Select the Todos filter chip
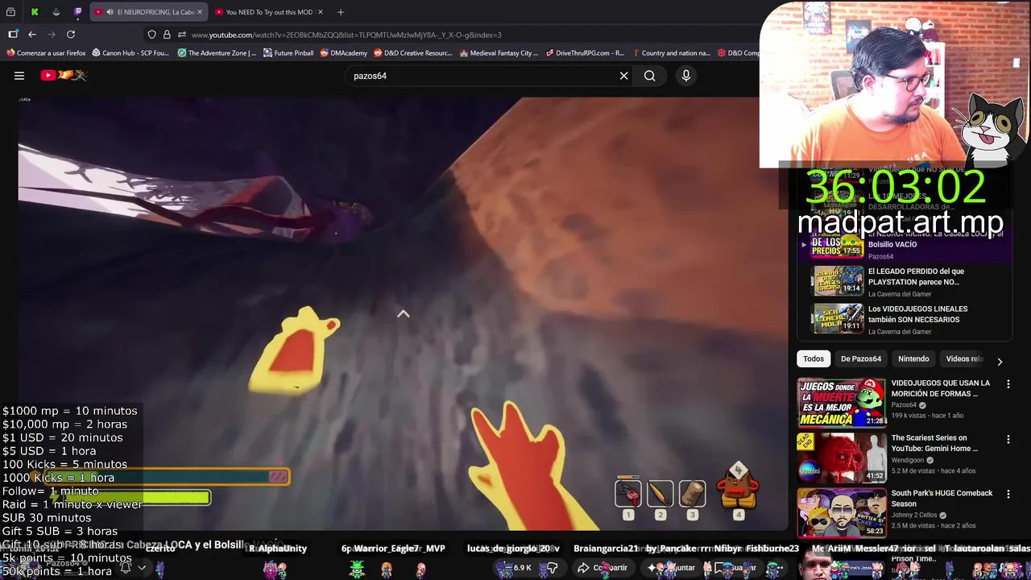 tap(814, 359)
